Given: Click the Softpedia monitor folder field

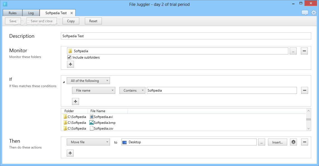Looking at the screenshot, I should pyautogui.click(x=178, y=51).
